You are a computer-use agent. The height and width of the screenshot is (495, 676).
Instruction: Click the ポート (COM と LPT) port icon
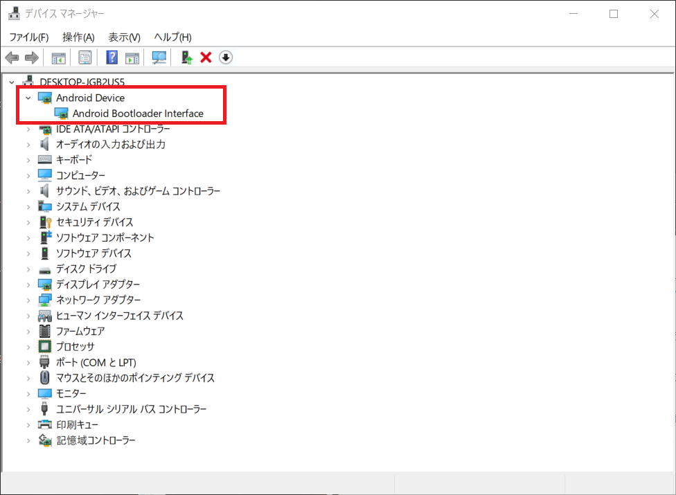point(44,362)
